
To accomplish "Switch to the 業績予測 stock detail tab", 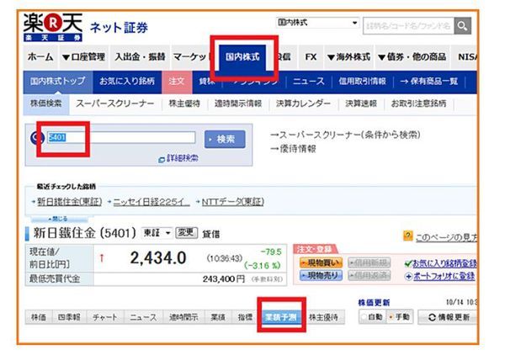I will pyautogui.click(x=281, y=317).
